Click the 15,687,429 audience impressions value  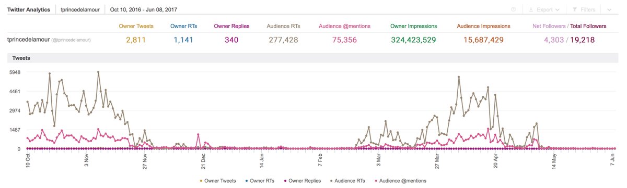coord(483,40)
